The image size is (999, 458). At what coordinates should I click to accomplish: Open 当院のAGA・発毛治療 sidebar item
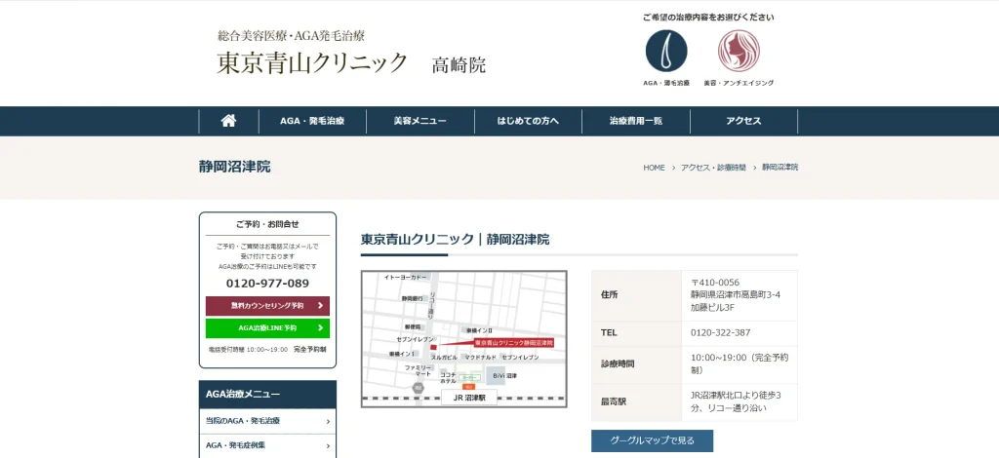pyautogui.click(x=267, y=421)
